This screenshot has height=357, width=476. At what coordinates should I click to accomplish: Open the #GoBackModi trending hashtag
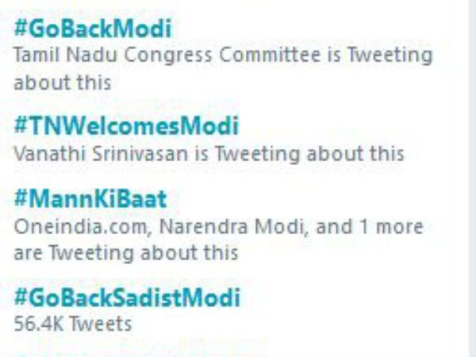pyautogui.click(x=93, y=29)
